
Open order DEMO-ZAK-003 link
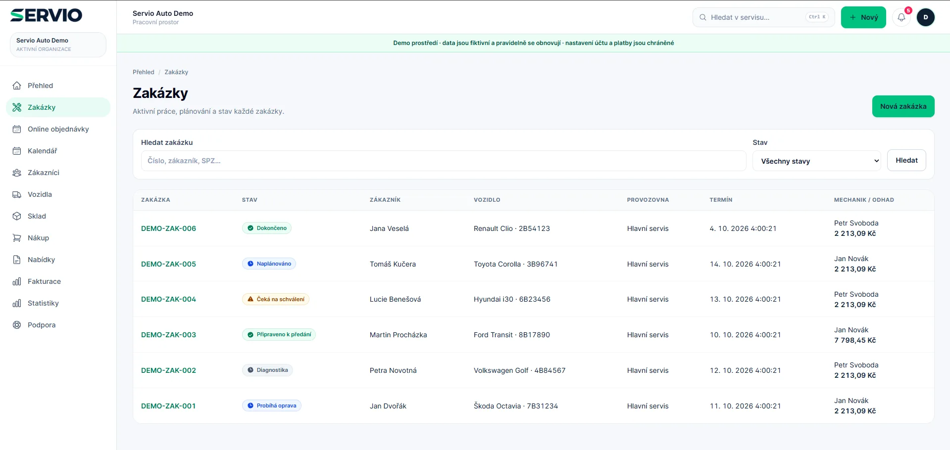click(168, 335)
